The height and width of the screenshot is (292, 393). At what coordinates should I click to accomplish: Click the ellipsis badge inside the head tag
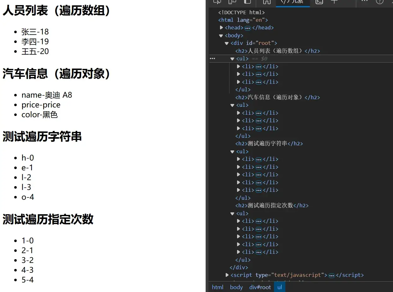tap(248, 28)
